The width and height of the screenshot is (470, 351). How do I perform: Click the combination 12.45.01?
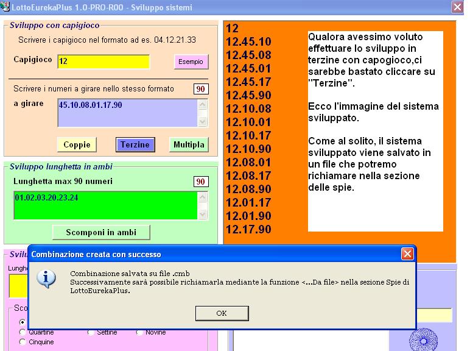pos(248,68)
